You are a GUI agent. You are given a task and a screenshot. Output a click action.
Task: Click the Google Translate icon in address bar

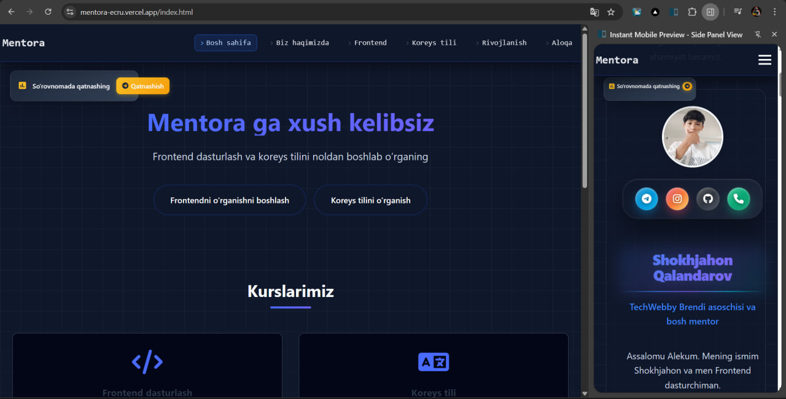tap(594, 12)
